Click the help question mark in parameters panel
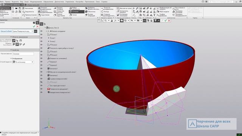The height and width of the screenshot is (136, 242). click(x=34, y=23)
